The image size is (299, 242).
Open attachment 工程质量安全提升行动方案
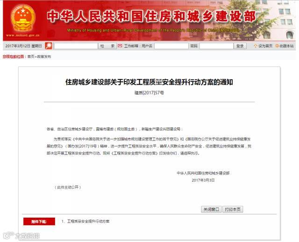coord(88,221)
